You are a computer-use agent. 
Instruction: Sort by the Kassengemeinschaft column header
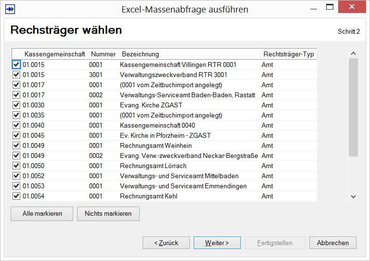pyautogui.click(x=54, y=54)
